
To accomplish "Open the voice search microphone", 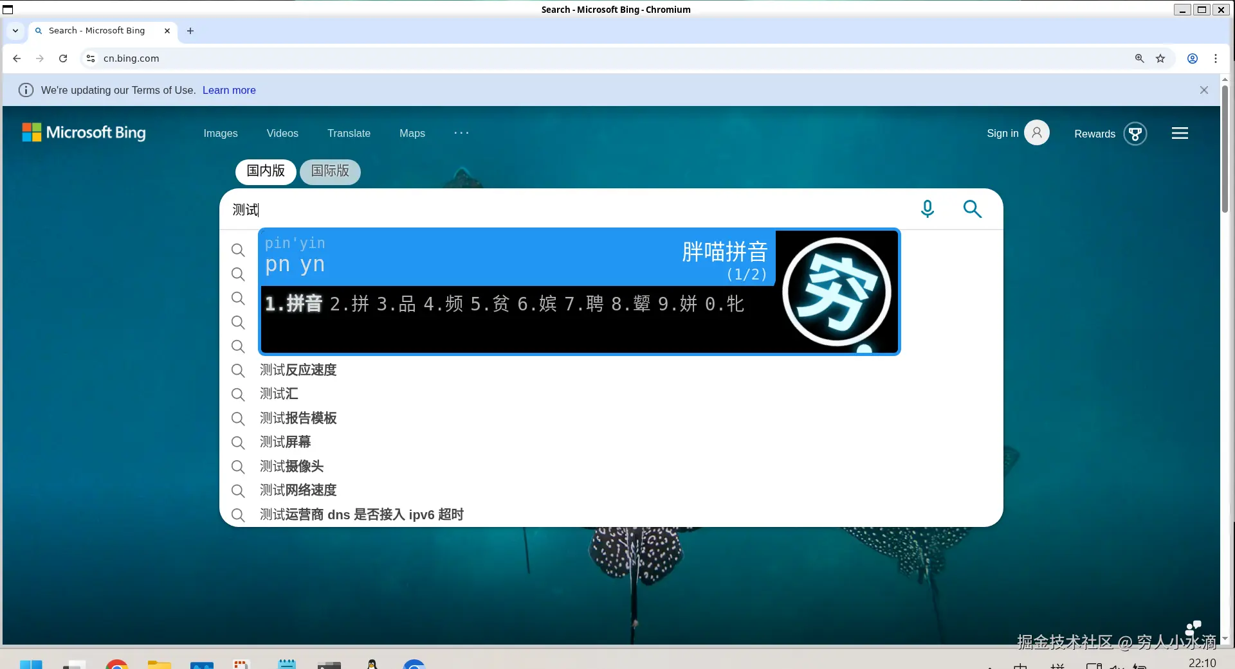I will click(927, 209).
